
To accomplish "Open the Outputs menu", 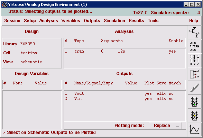I will click(92, 21).
